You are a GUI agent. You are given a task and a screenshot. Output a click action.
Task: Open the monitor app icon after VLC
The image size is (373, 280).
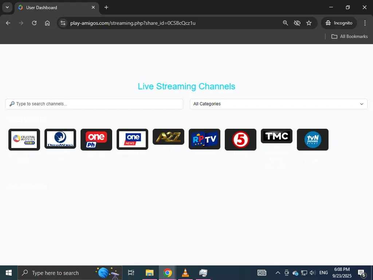[x=203, y=273]
